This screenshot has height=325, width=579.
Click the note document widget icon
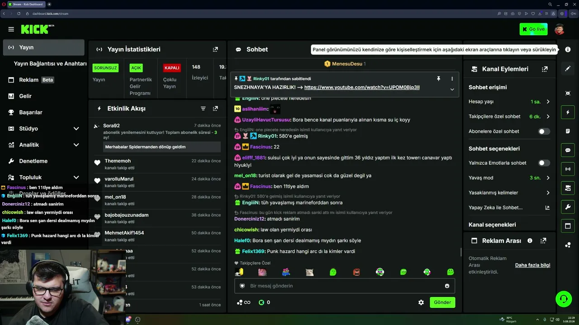(568, 131)
